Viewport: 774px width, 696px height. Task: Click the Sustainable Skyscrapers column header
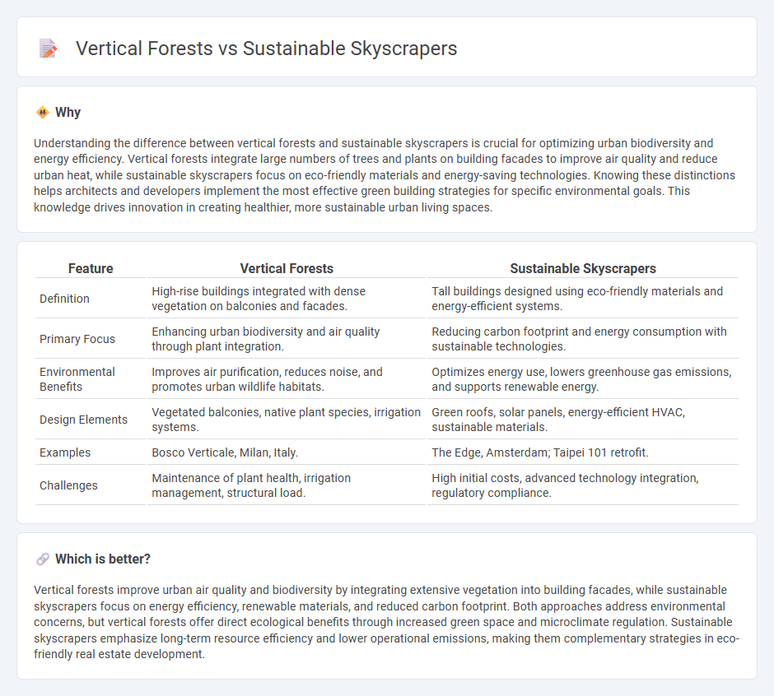point(583,268)
